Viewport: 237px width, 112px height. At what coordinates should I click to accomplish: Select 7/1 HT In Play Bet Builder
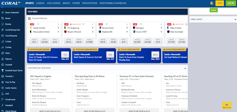(65, 55)
